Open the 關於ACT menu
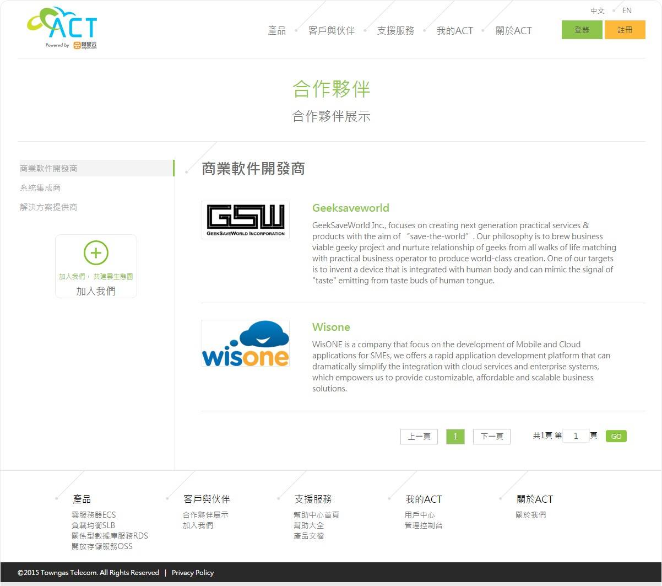 pyautogui.click(x=513, y=30)
